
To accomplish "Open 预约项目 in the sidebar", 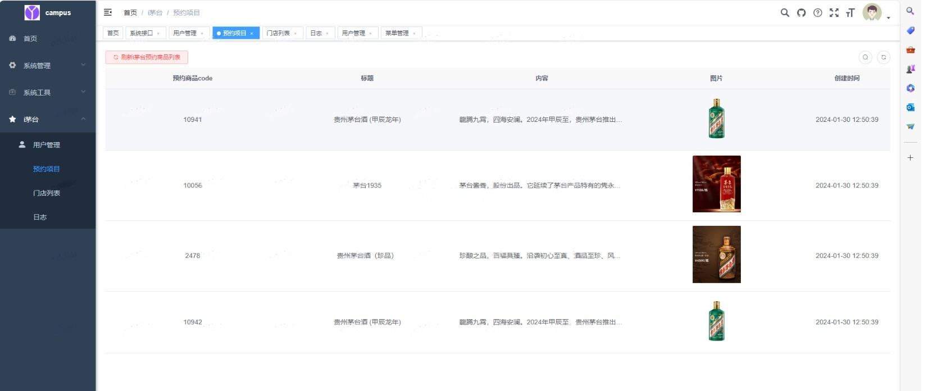I will (48, 169).
